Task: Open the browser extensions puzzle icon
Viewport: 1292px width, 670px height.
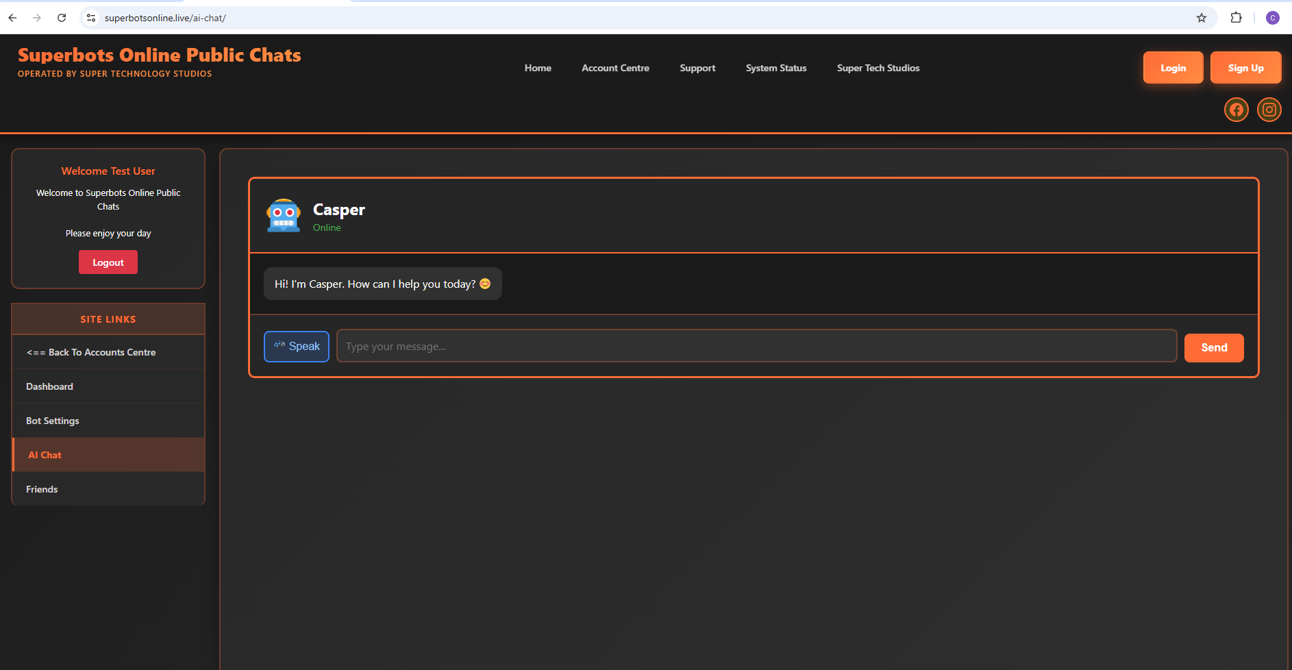Action: (x=1236, y=18)
